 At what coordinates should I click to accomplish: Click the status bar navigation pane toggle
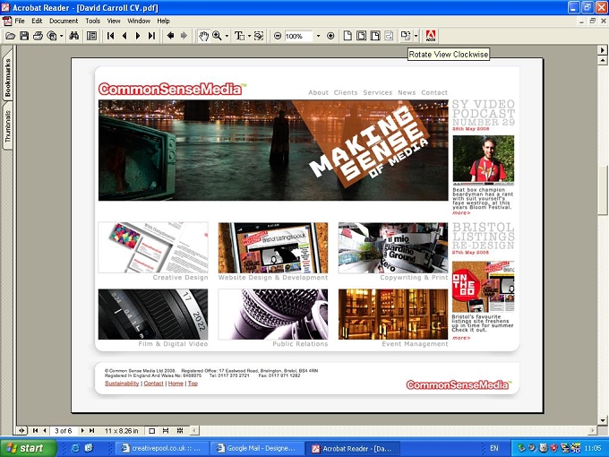pos(21,431)
